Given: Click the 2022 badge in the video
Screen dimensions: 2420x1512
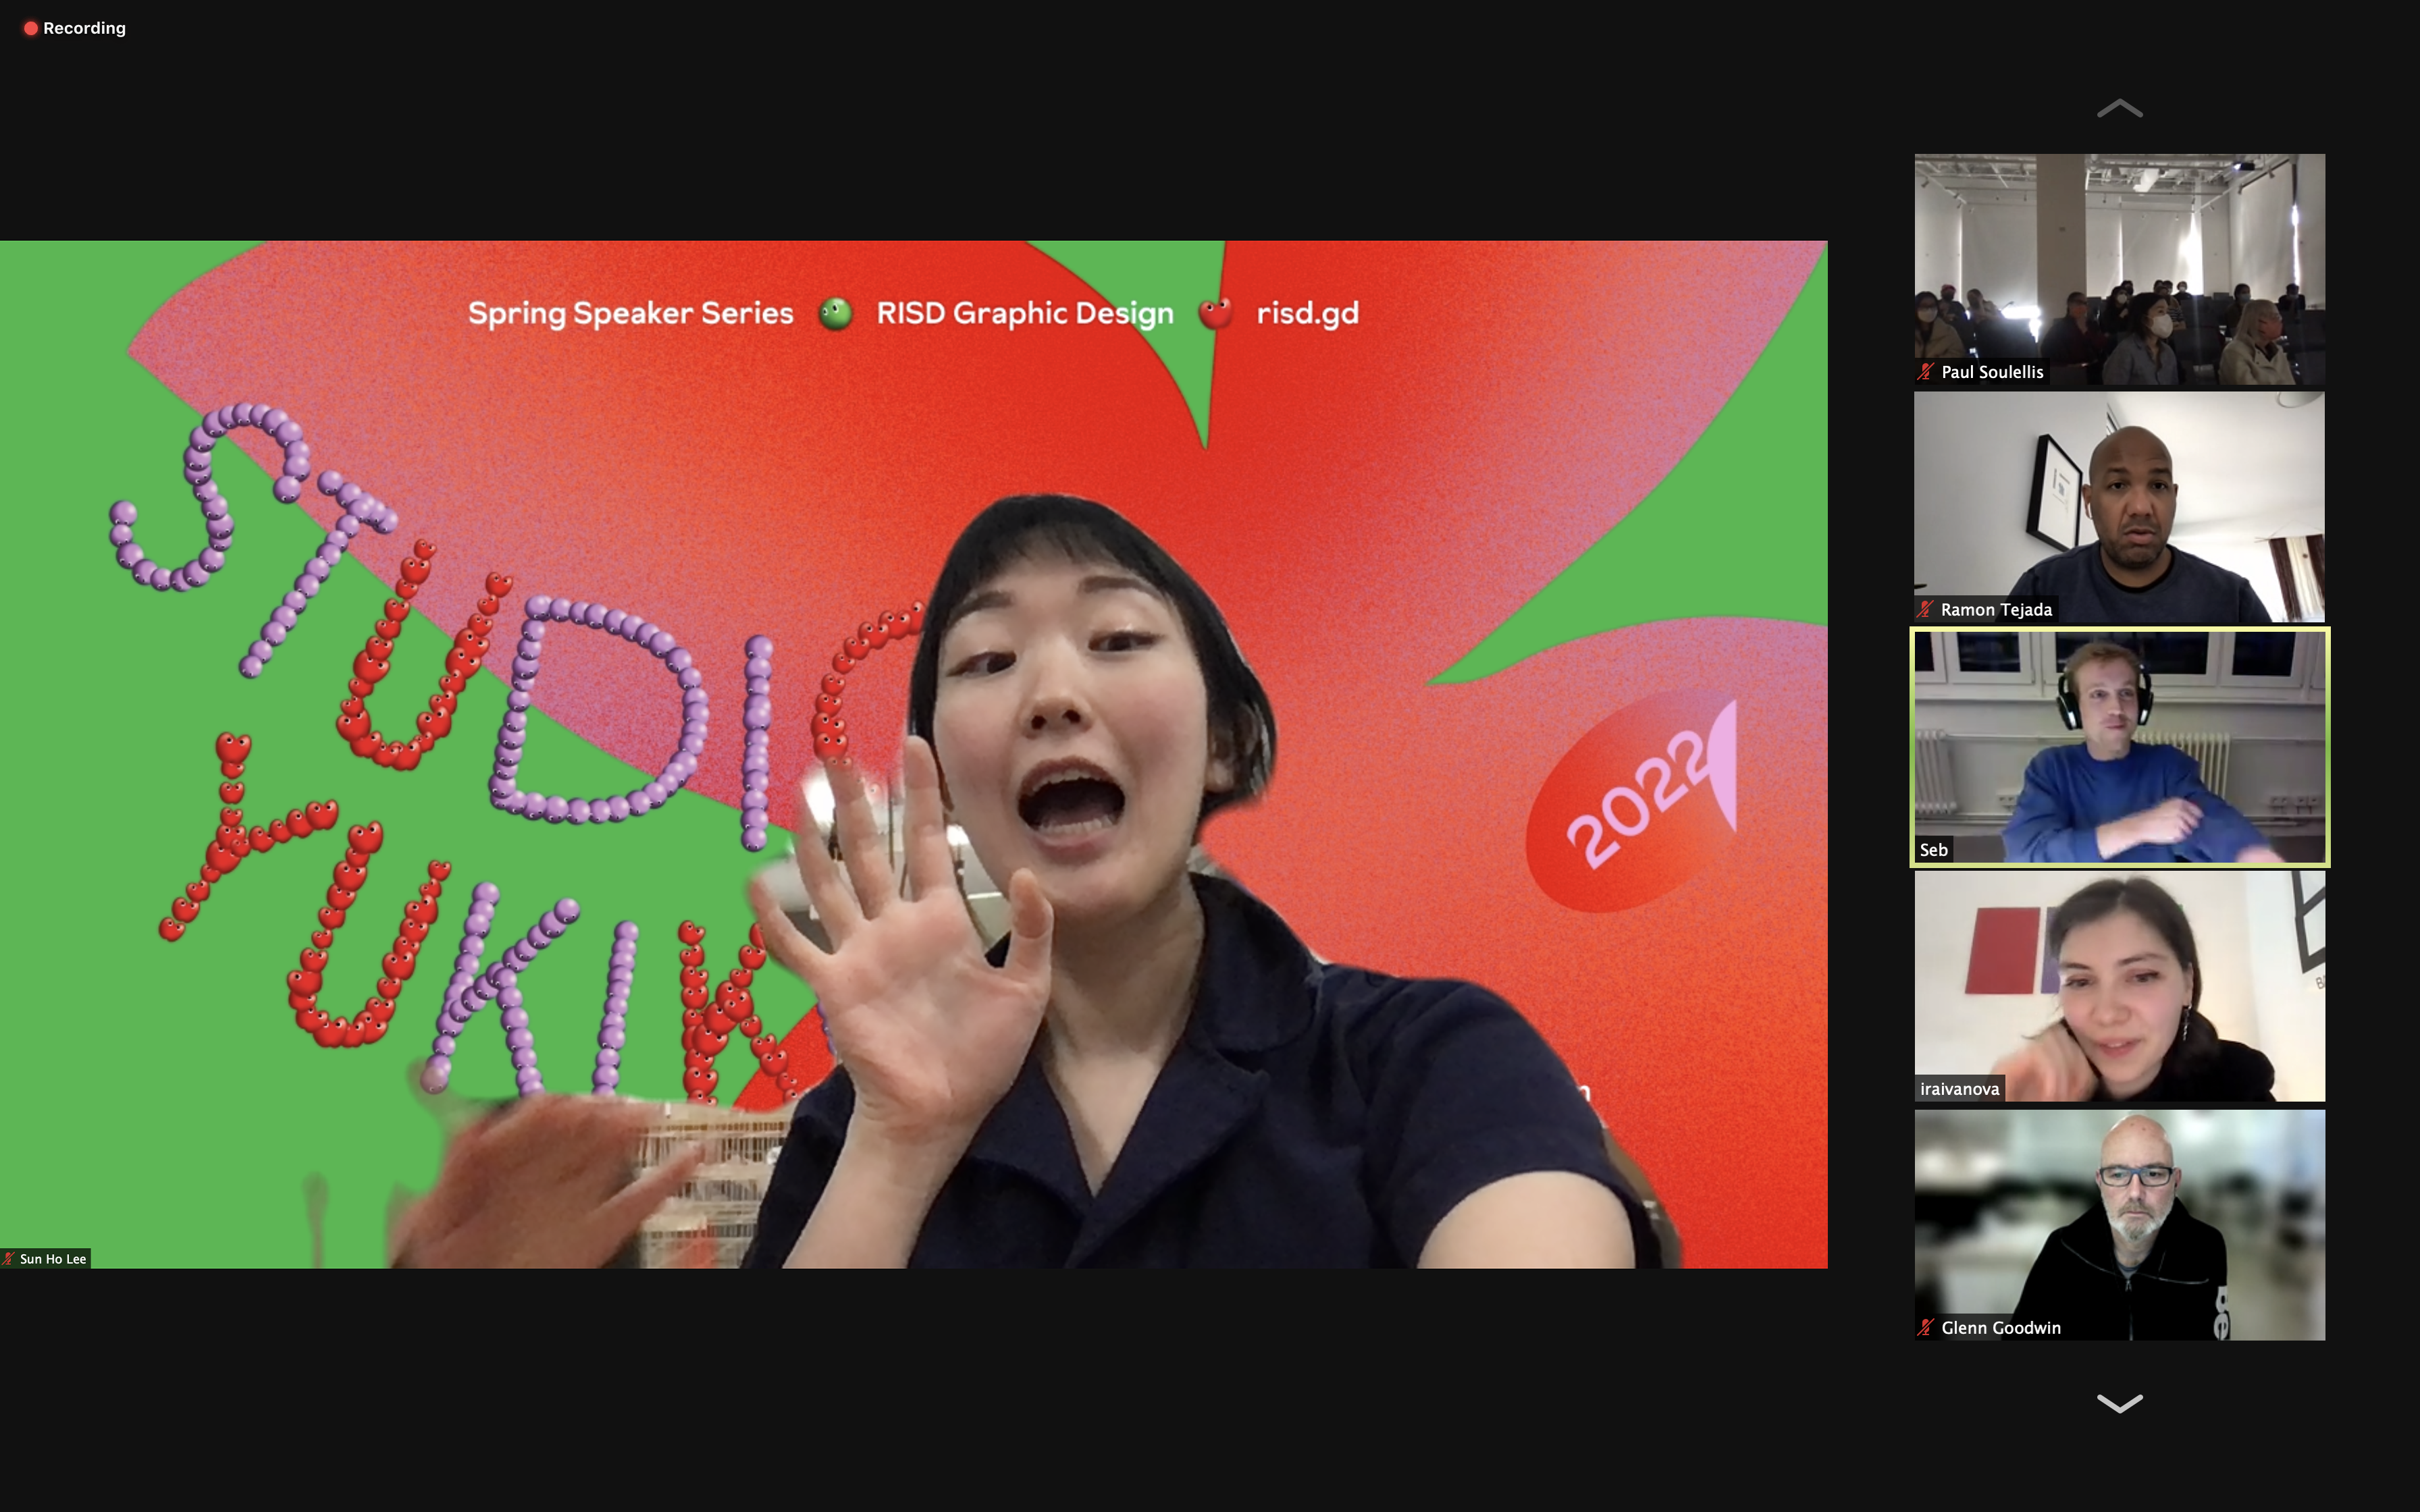Looking at the screenshot, I should tap(1631, 800).
